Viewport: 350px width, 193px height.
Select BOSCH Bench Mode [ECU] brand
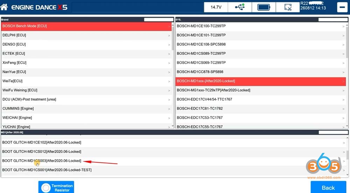86,26
